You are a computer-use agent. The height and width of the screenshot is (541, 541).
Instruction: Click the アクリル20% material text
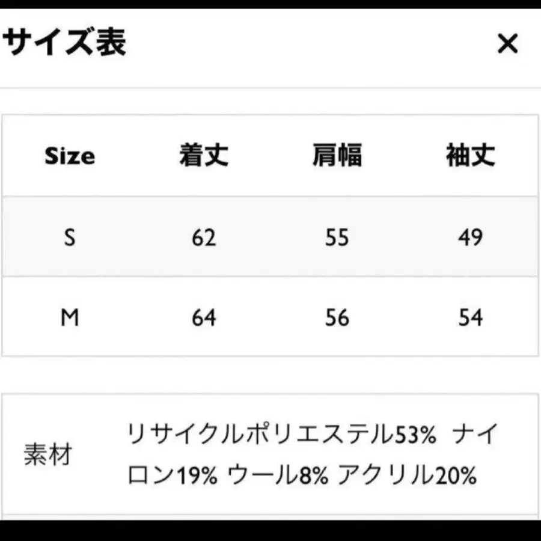(407, 476)
